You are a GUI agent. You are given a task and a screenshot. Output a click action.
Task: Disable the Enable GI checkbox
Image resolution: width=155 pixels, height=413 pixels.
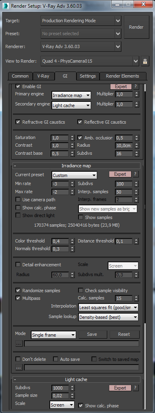click(x=18, y=86)
